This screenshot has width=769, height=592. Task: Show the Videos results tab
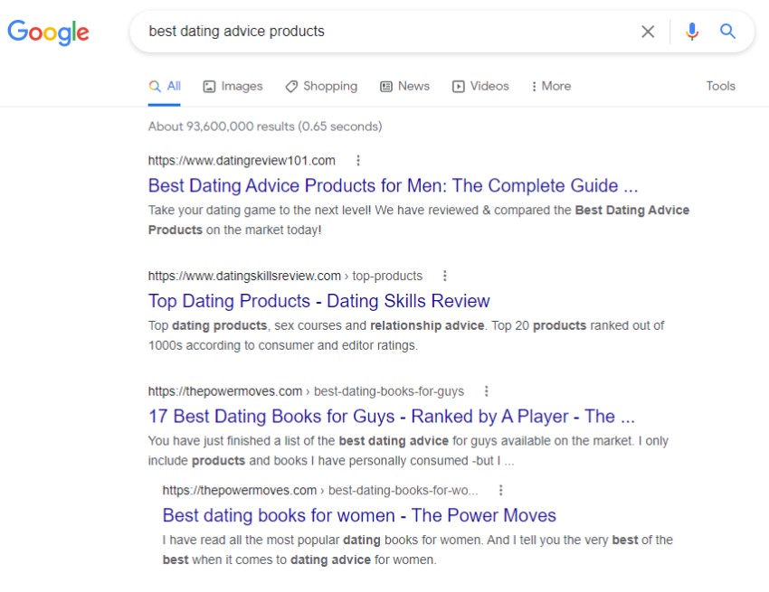[x=480, y=86]
